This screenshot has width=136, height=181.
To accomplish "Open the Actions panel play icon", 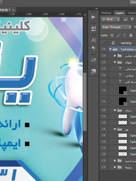I will [x=93, y=17].
